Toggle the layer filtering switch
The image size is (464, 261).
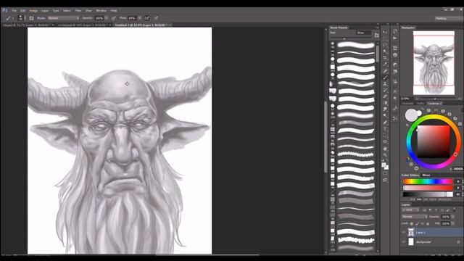454,210
